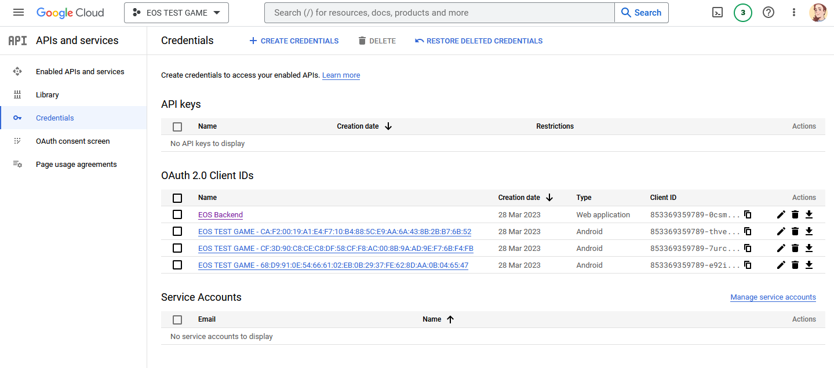Viewport: 834px width, 368px height.
Task: Open the Library sidebar item
Action: tap(47, 94)
